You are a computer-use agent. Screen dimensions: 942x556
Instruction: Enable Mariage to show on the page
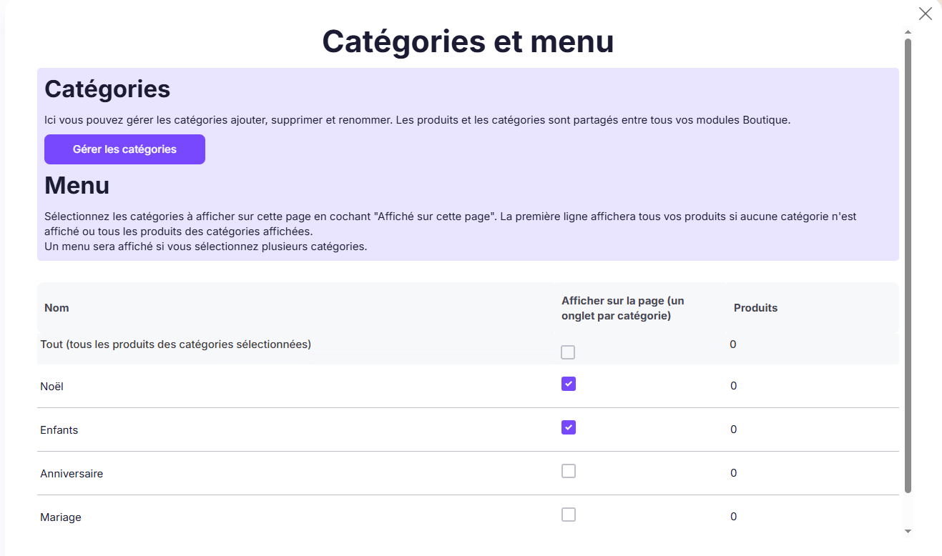click(x=568, y=515)
